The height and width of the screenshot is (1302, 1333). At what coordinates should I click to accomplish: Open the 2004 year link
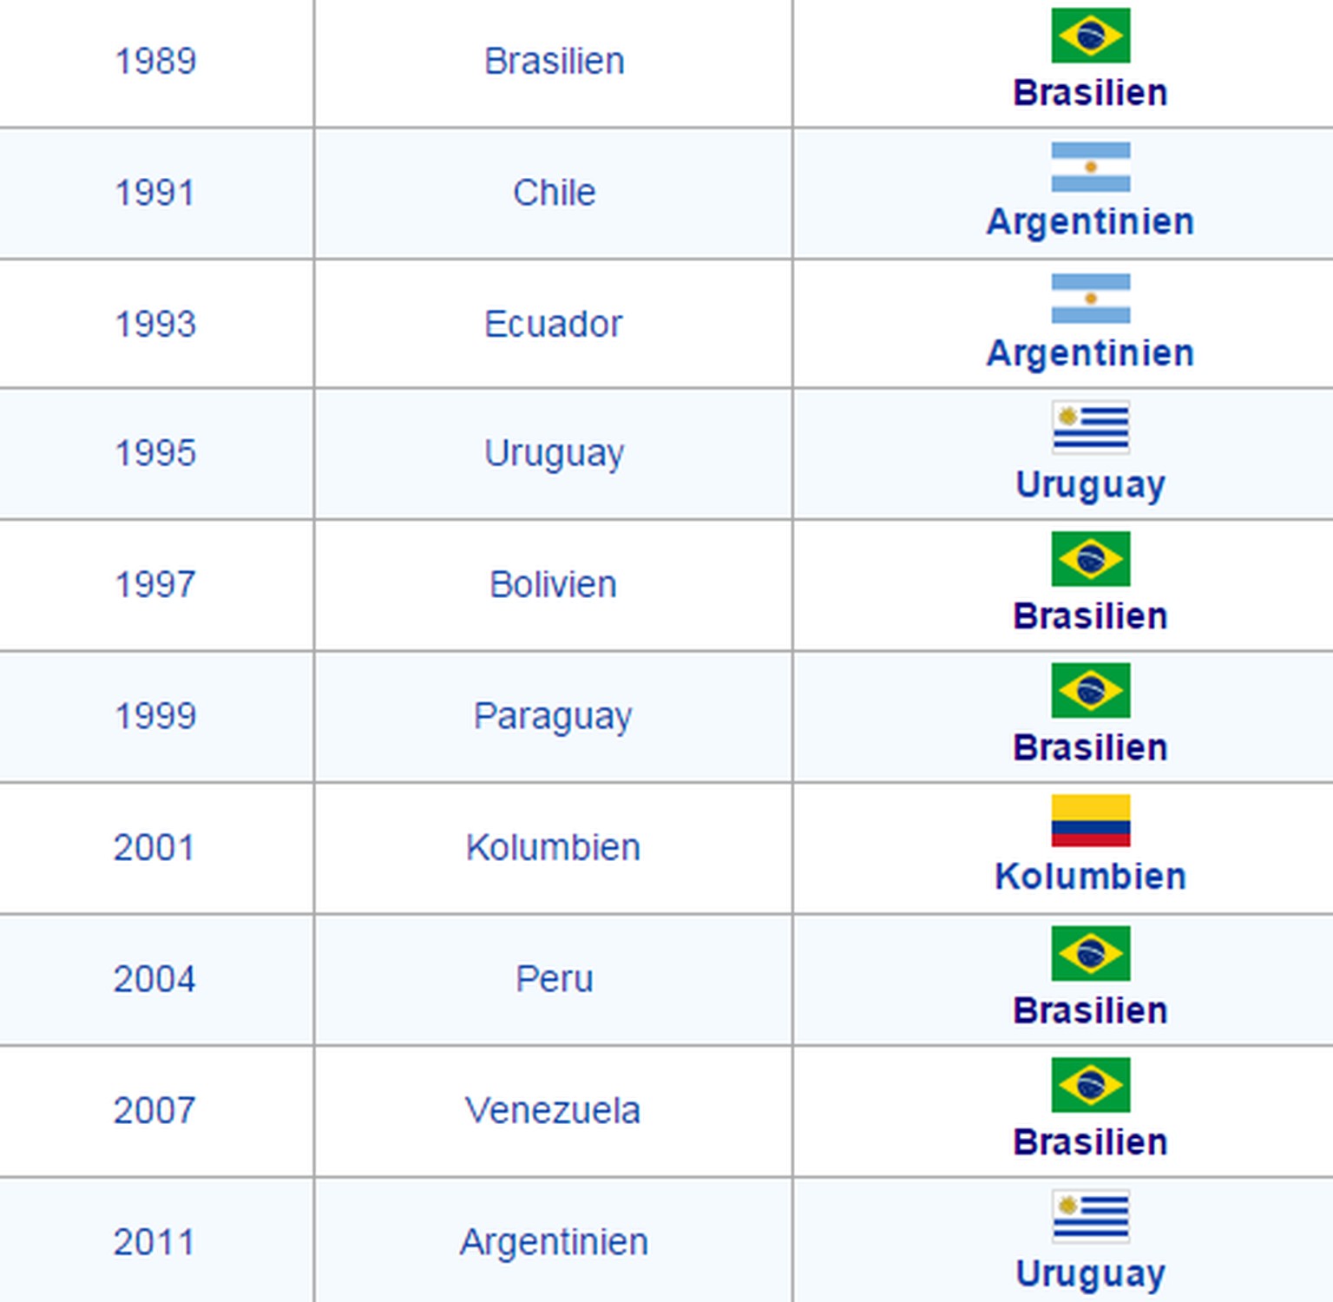coord(154,979)
